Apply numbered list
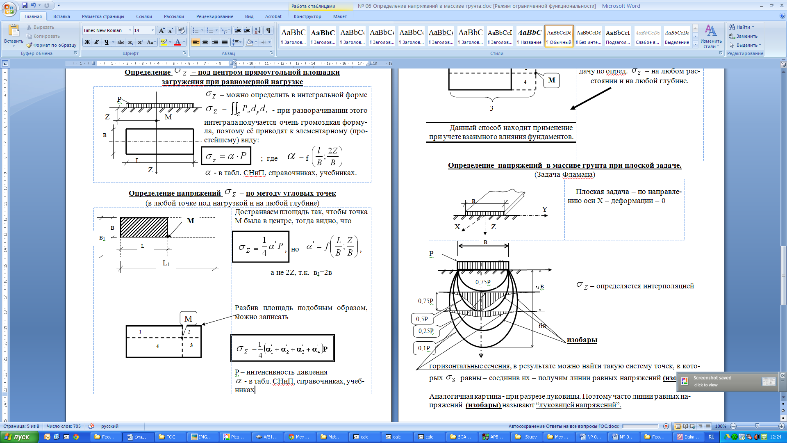This screenshot has height=443, width=787. pyautogui.click(x=210, y=30)
